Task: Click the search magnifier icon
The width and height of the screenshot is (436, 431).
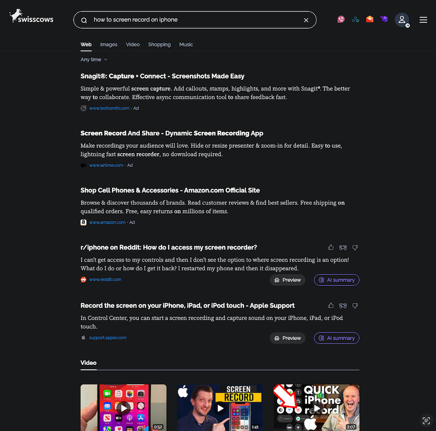Action: [84, 20]
